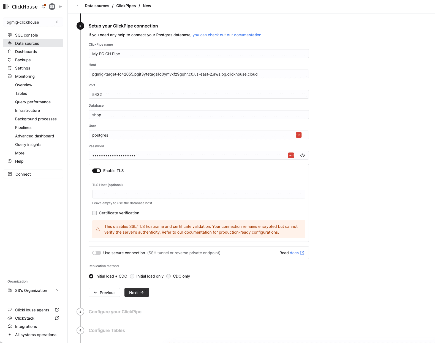Open Query insights

(x=28, y=145)
